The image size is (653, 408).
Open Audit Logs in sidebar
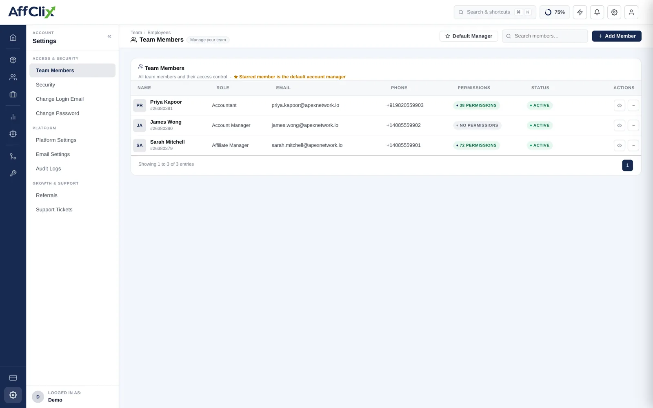73,169
